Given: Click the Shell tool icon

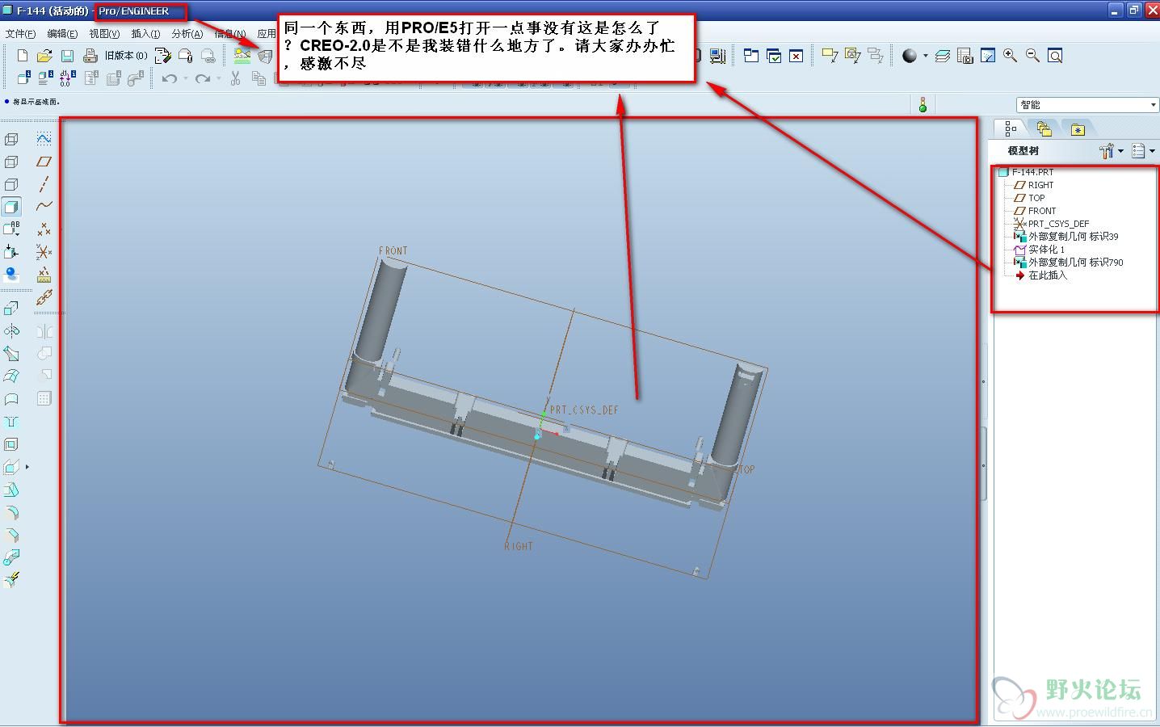Looking at the screenshot, I should pyautogui.click(x=11, y=444).
